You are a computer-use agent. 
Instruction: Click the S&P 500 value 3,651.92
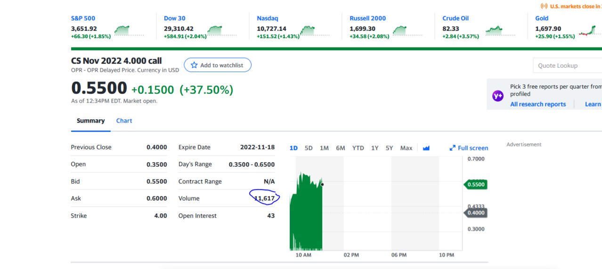point(84,29)
